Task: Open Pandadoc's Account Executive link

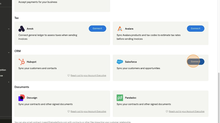Action: 187,112
